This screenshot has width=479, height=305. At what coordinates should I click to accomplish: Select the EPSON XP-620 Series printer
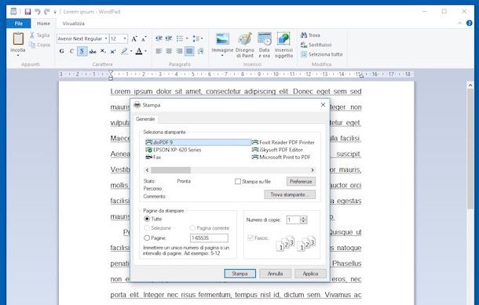174,150
